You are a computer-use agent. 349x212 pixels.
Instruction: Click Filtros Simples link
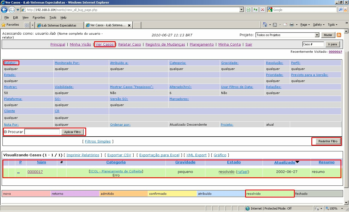pyautogui.click(x=98, y=141)
